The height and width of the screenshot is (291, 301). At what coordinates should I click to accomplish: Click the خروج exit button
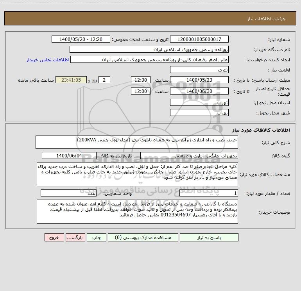point(54,237)
